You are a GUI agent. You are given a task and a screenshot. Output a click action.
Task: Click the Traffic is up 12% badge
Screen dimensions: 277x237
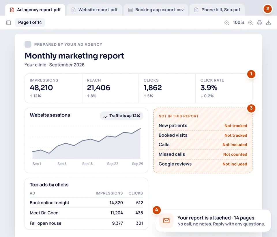tap(121, 116)
